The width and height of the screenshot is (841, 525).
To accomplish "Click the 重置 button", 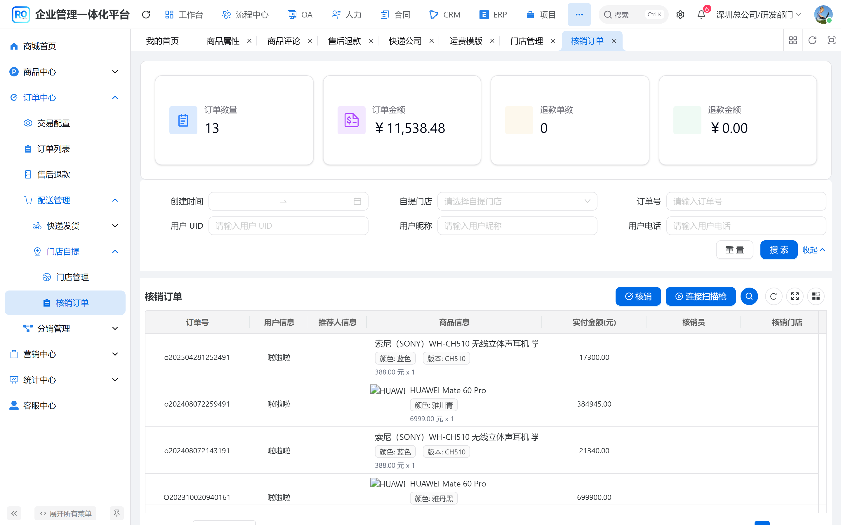I will click(x=734, y=250).
